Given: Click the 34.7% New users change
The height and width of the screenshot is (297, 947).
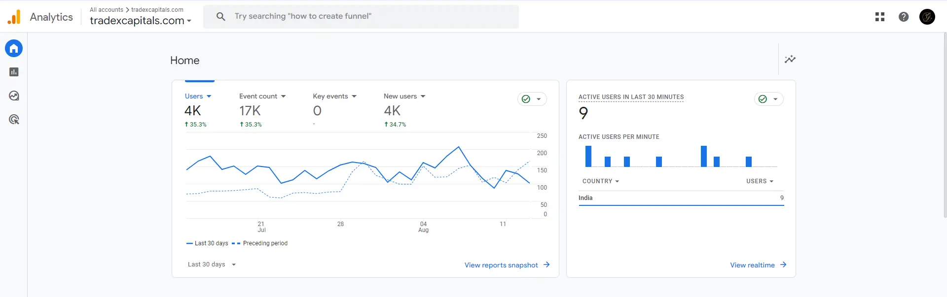Looking at the screenshot, I should click(x=395, y=125).
